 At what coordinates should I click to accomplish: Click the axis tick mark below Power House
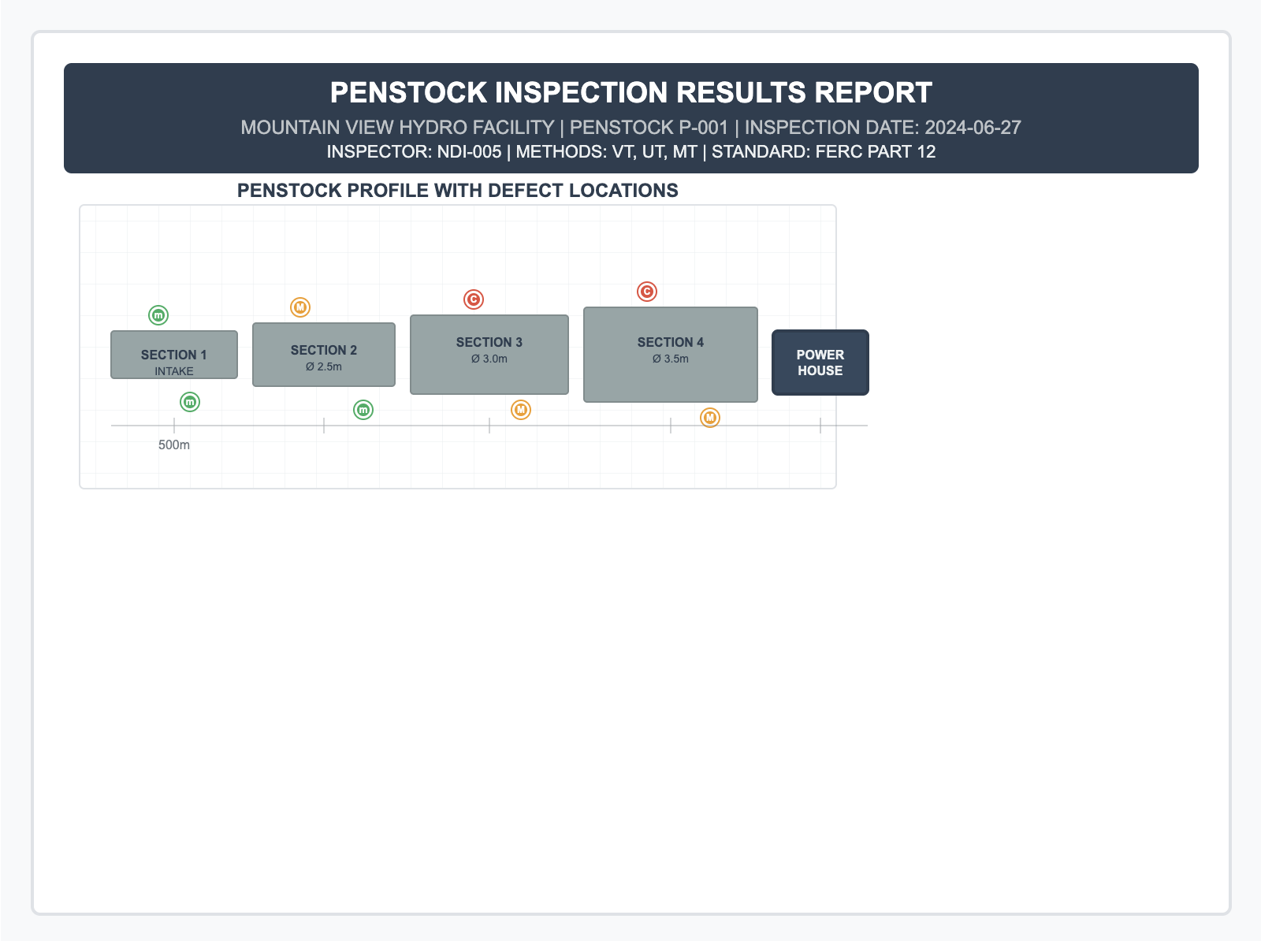820,426
